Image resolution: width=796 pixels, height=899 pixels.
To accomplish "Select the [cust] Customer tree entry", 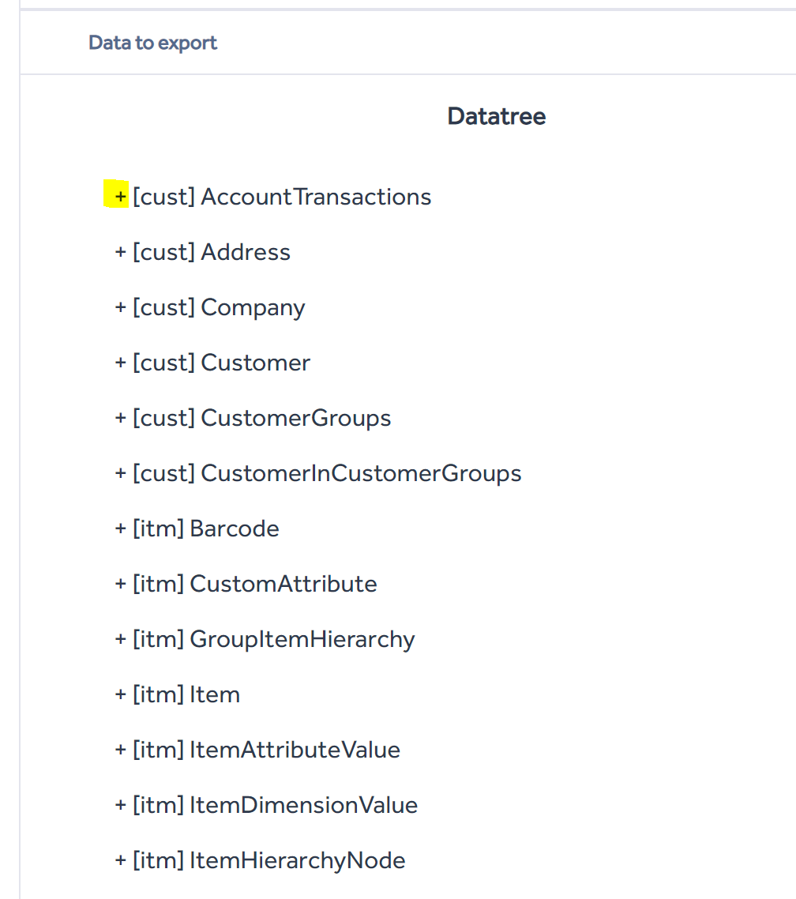I will (x=222, y=363).
